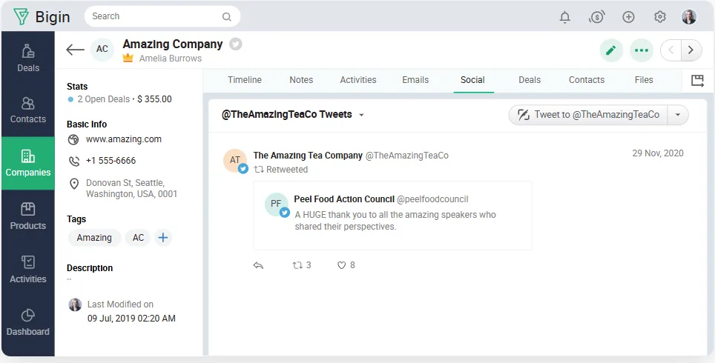Screen dimensions: 715x363
Task: Click owner name Amelia Burrows
Action: (171, 59)
